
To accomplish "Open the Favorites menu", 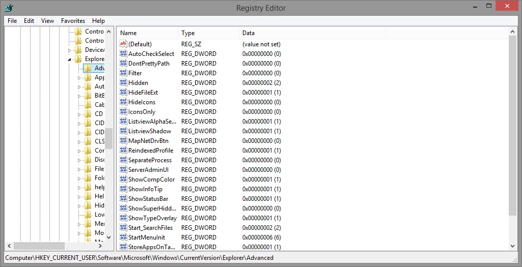I will click(73, 21).
